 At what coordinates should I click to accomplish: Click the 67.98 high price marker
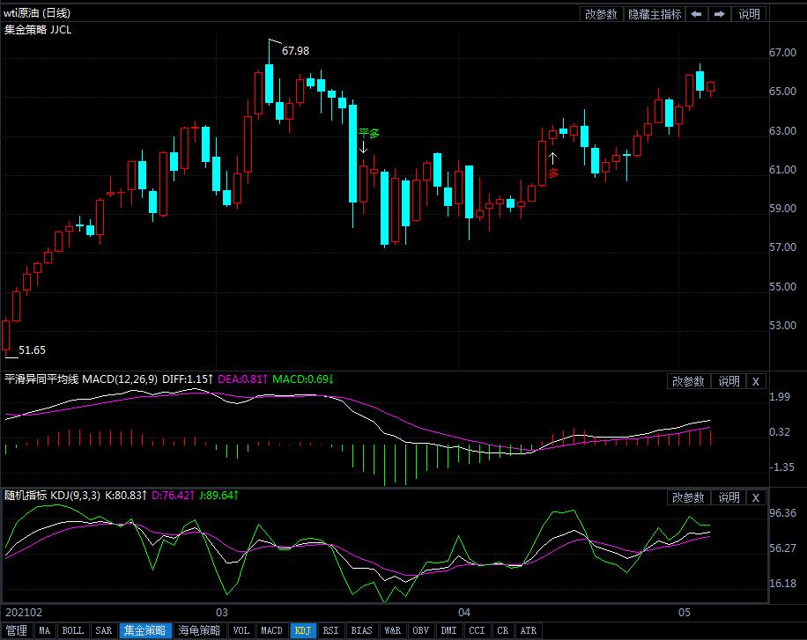[x=295, y=51]
